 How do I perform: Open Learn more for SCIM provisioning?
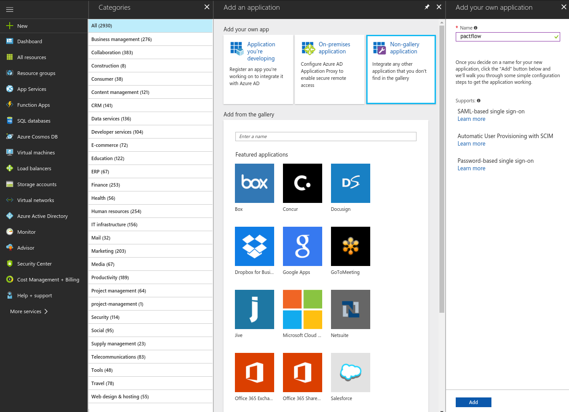(x=471, y=144)
